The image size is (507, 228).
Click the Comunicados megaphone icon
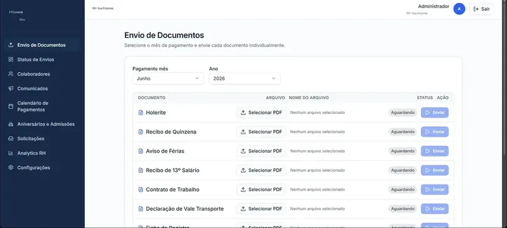[11, 89]
